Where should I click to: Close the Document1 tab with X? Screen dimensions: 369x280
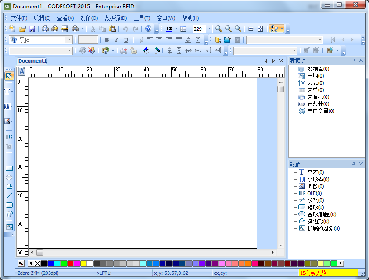[x=281, y=60]
